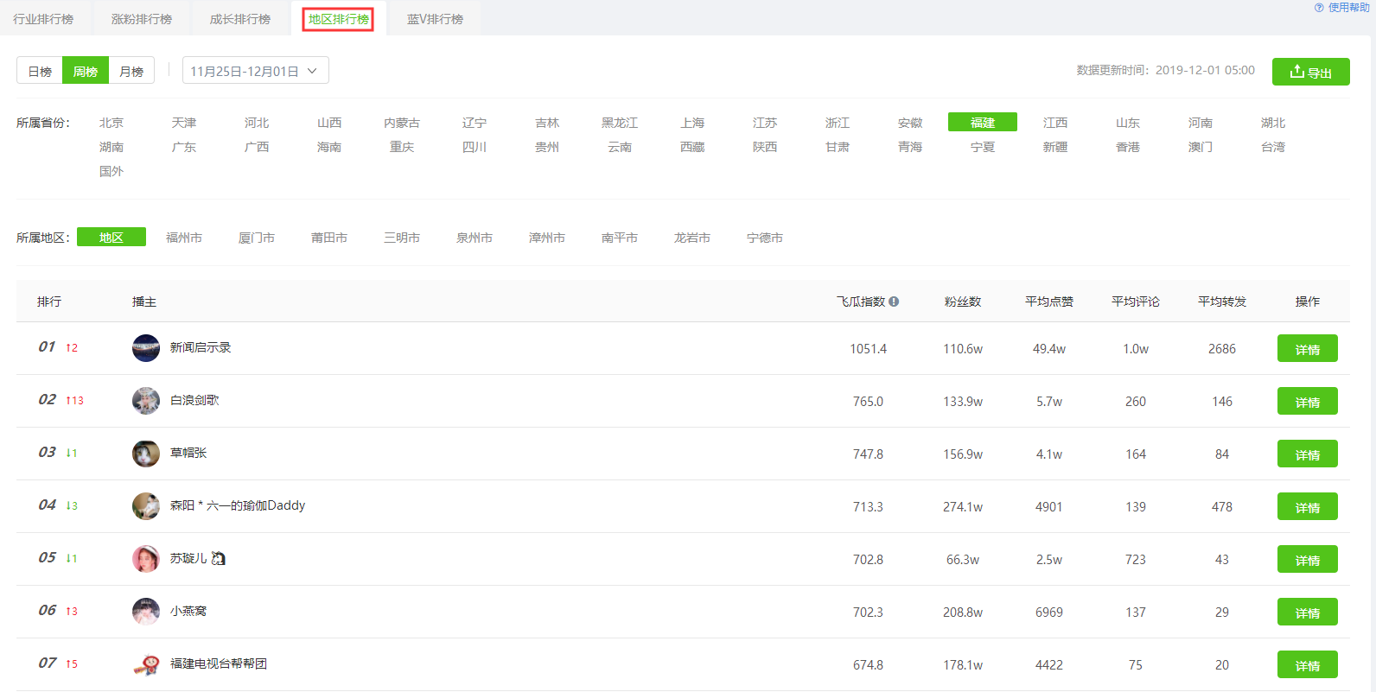Click the 飞瓜指数 info icon

pyautogui.click(x=894, y=302)
